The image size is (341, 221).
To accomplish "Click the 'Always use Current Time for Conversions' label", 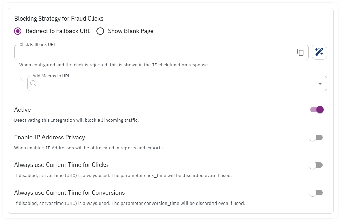I will coord(69,193).
